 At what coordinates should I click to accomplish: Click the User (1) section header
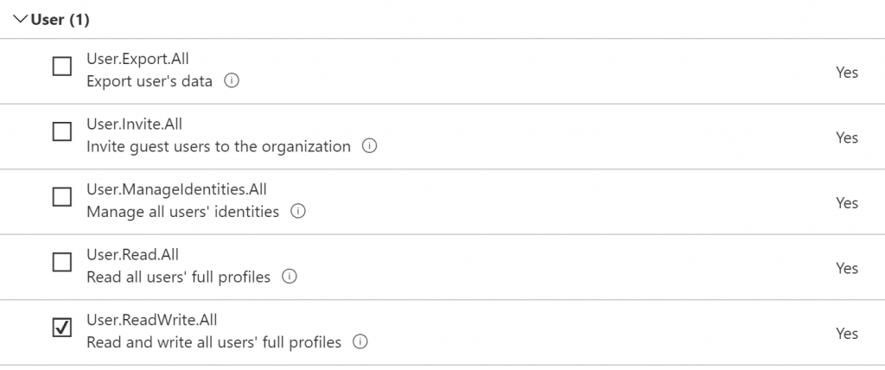point(60,19)
